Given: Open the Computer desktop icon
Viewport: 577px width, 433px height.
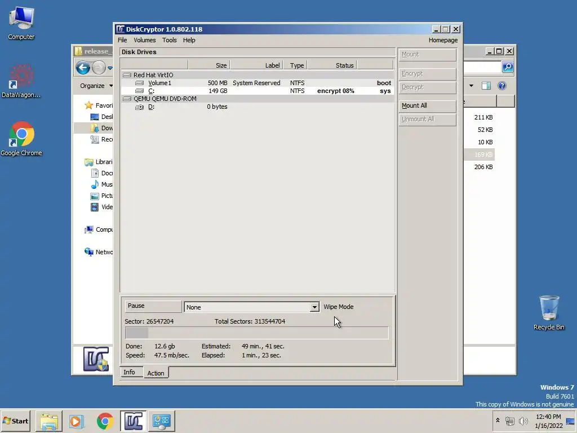Looking at the screenshot, I should 21,23.
